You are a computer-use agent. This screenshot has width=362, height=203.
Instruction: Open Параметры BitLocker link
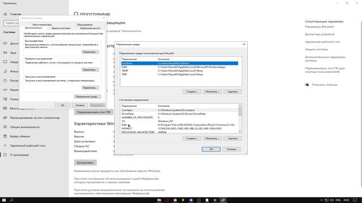[x=319, y=27]
